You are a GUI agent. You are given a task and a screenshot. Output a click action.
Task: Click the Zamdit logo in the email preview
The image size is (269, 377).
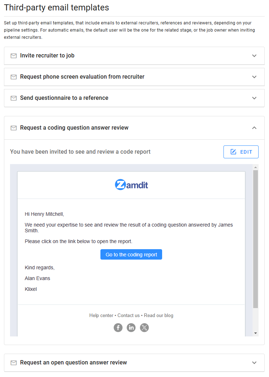(131, 184)
